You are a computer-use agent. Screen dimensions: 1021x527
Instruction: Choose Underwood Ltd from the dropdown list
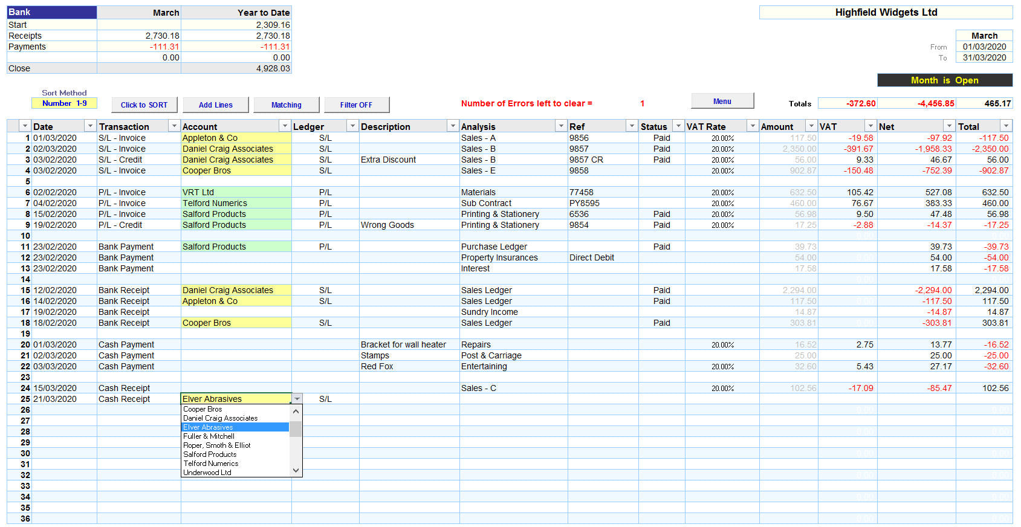pos(236,473)
